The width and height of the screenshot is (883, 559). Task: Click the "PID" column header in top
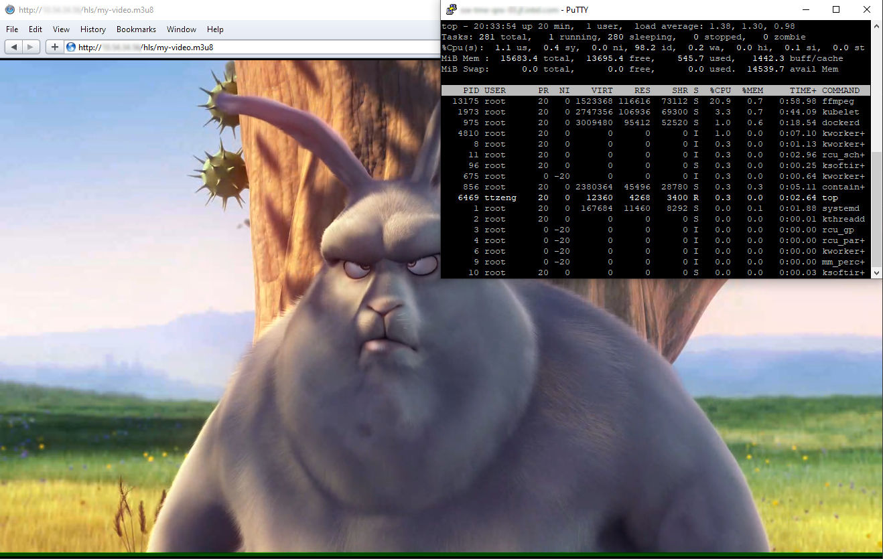(471, 90)
